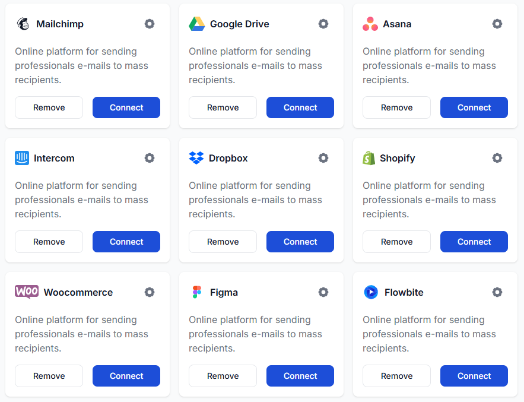Click the Dropbox logo icon
The image size is (524, 402).
196,158
